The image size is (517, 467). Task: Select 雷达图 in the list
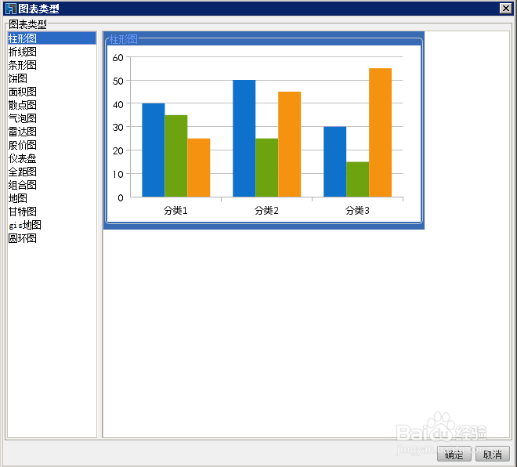click(52, 132)
